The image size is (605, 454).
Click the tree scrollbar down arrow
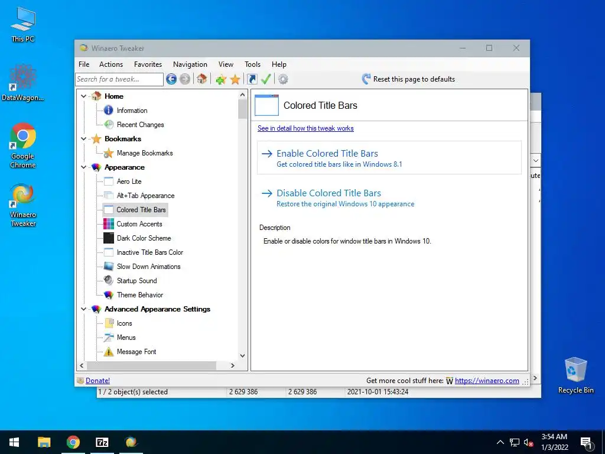point(242,355)
